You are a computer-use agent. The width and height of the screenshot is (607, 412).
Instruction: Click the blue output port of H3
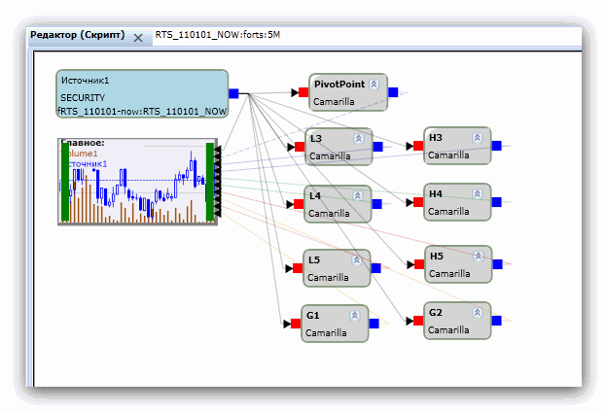click(497, 146)
